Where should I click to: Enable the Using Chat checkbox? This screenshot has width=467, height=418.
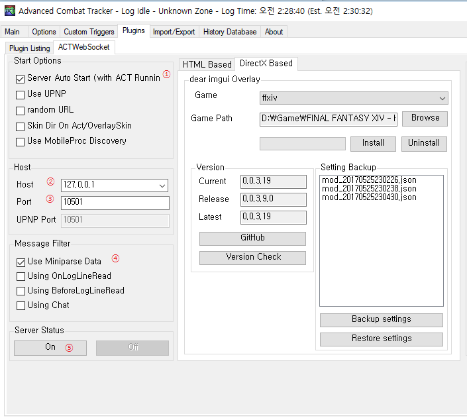(x=21, y=305)
